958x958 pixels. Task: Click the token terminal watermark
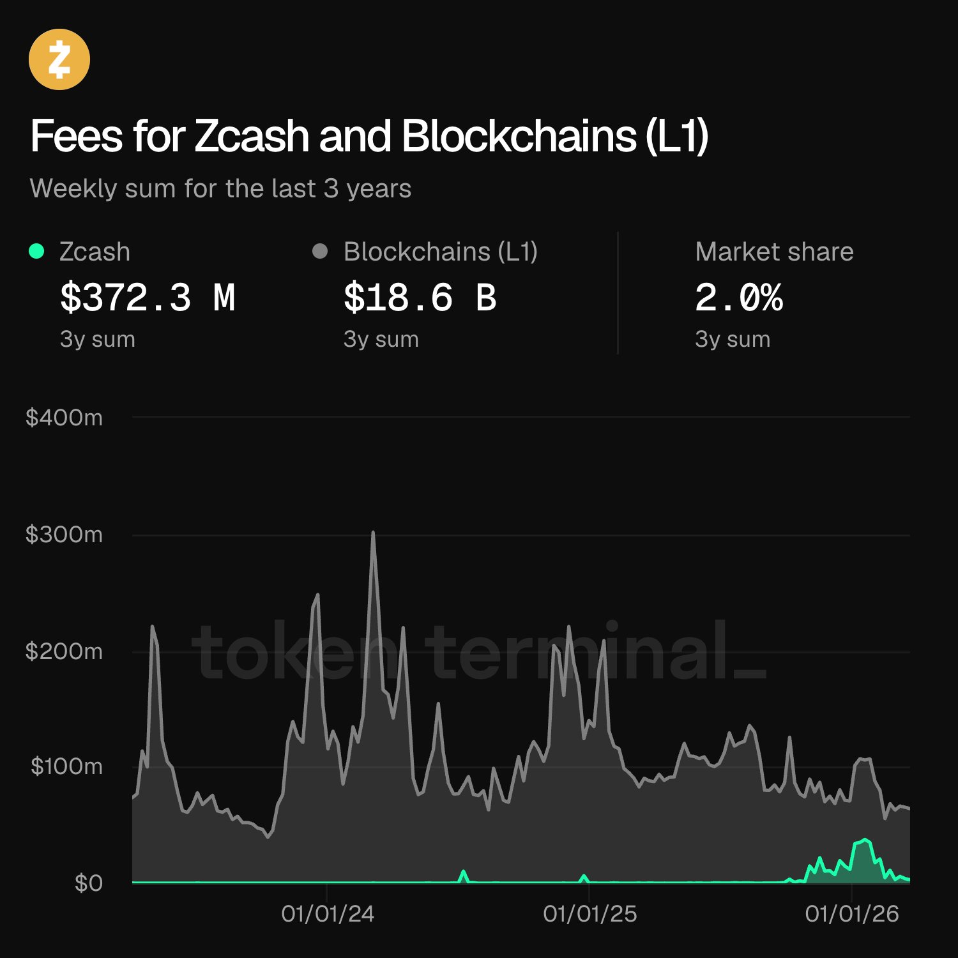point(478,651)
